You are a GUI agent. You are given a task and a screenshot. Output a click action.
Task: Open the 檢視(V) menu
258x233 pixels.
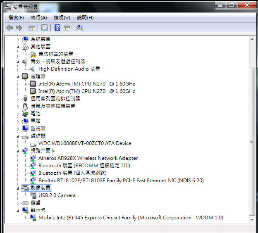[x=62, y=18]
